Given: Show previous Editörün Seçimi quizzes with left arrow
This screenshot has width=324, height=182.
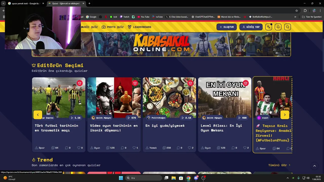Looking at the screenshot, I should 38,115.
